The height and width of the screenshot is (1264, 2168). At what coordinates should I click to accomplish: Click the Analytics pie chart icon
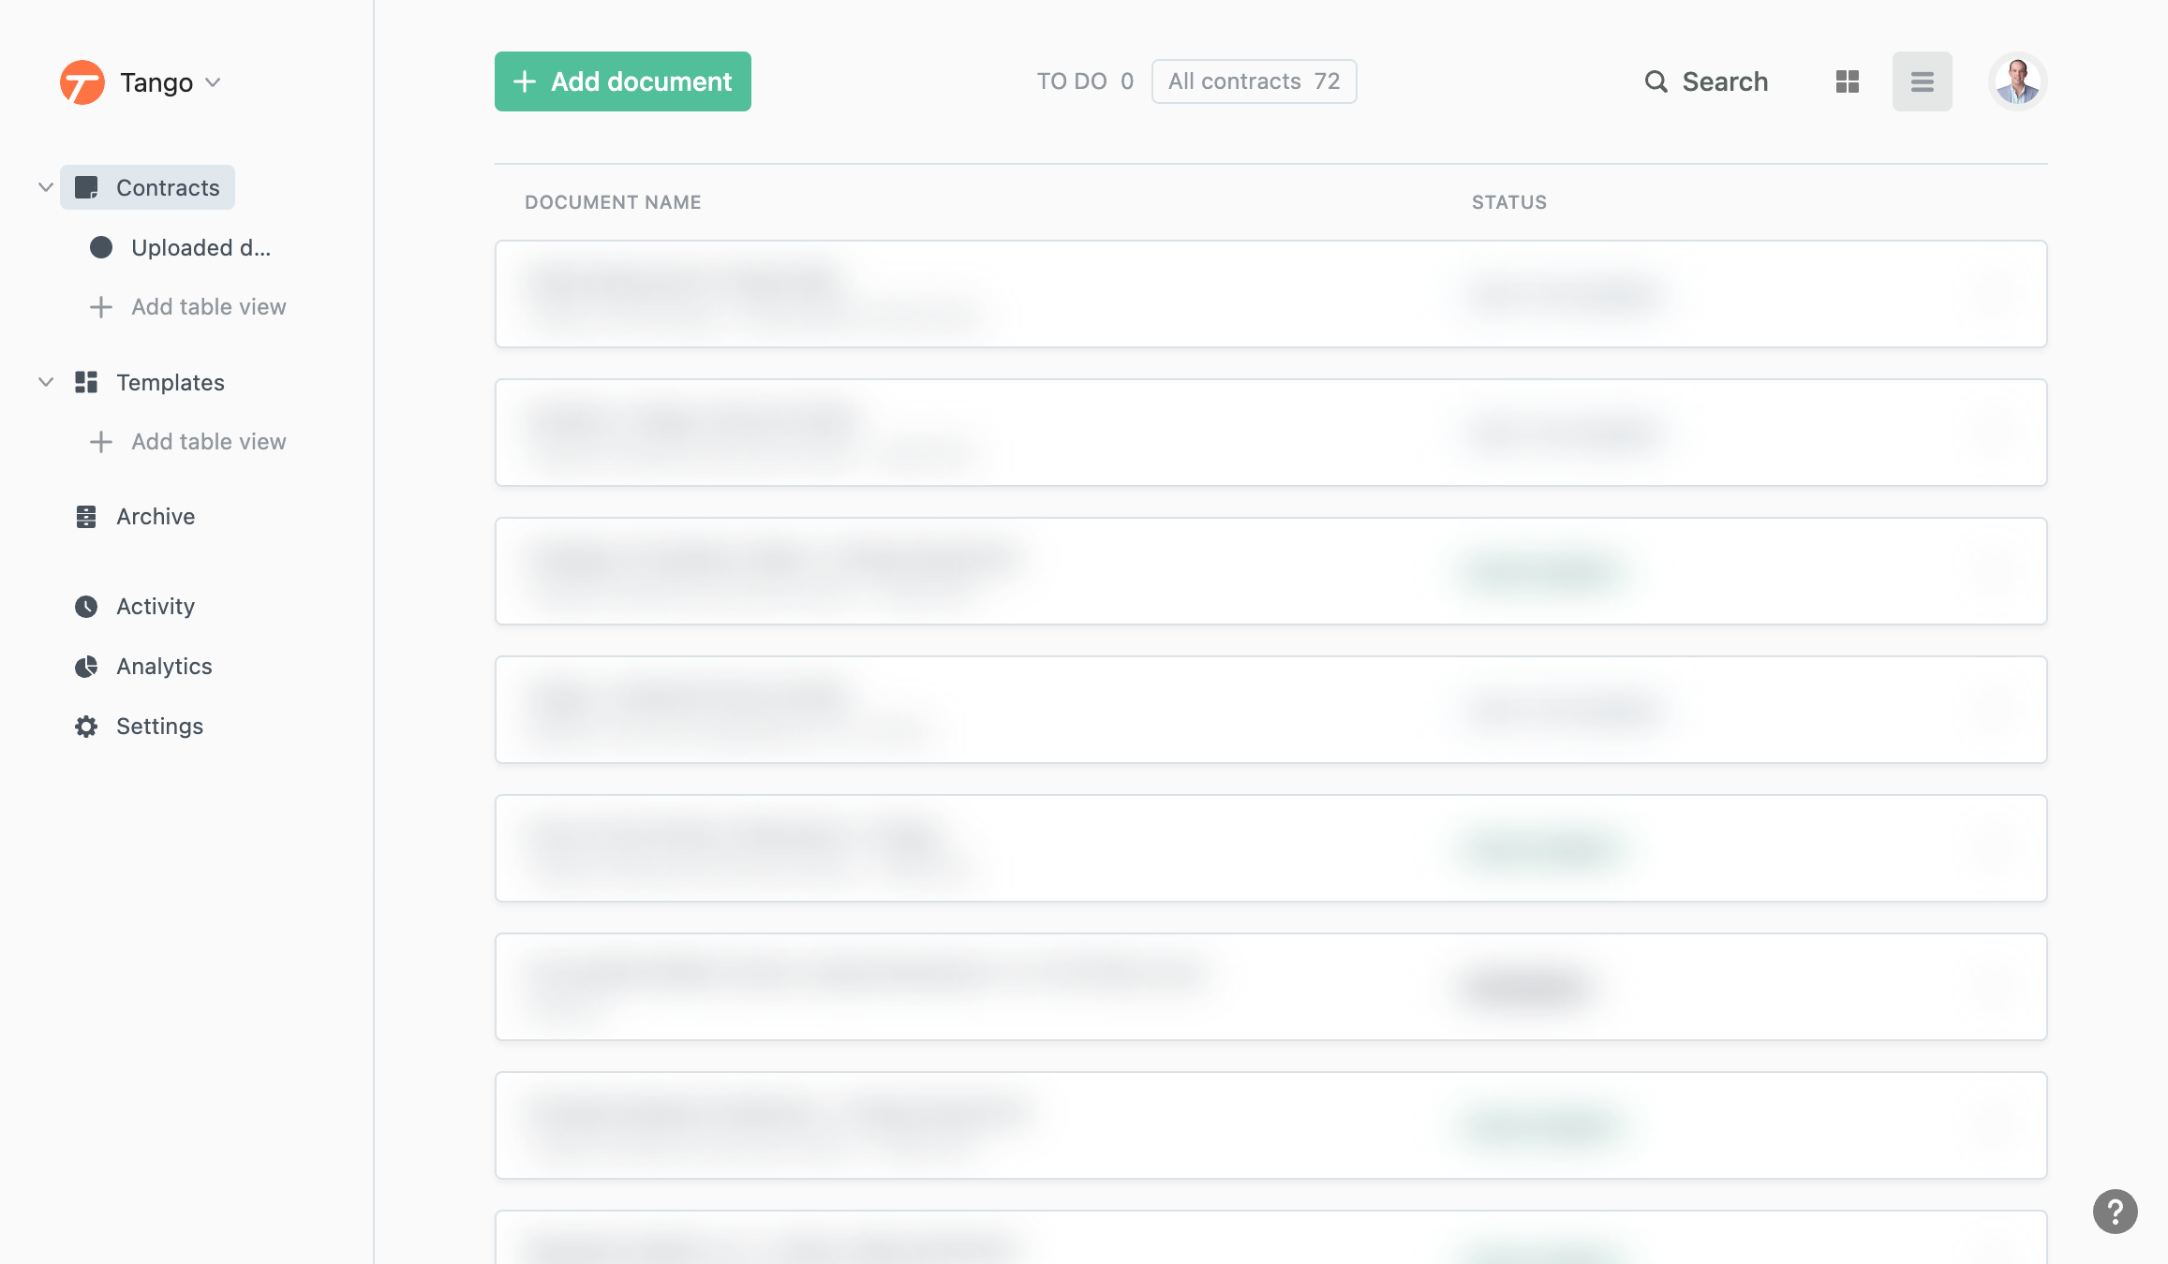[86, 667]
